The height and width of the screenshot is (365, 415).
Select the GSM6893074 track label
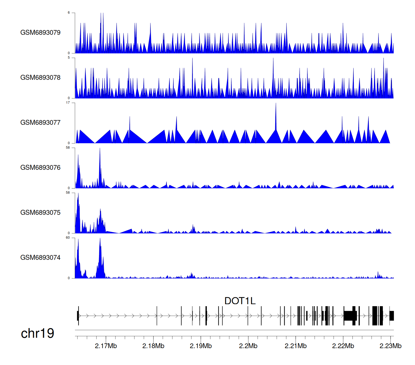40,258
